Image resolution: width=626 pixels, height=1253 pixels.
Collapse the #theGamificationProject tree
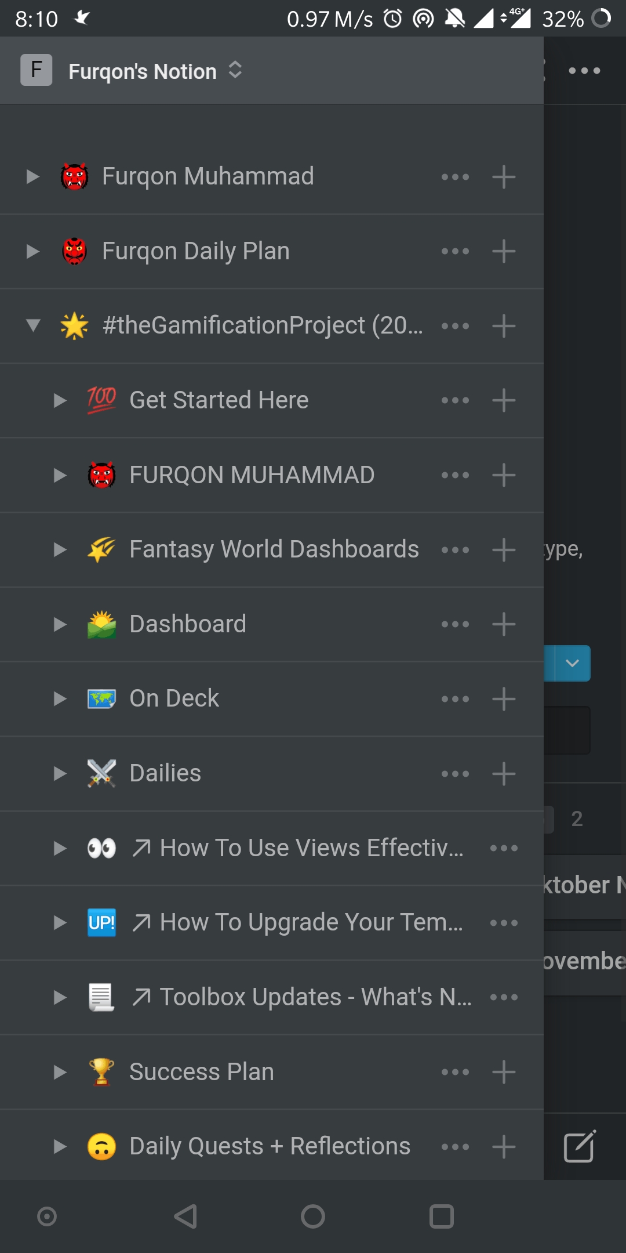[x=34, y=325]
